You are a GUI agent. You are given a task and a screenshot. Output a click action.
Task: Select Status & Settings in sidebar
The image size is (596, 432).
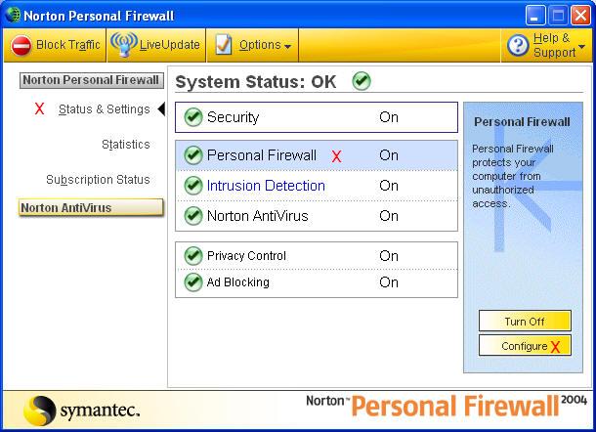click(104, 109)
